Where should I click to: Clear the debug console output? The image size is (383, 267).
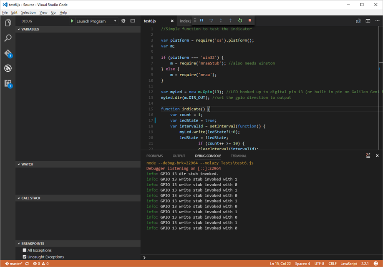tap(368, 155)
